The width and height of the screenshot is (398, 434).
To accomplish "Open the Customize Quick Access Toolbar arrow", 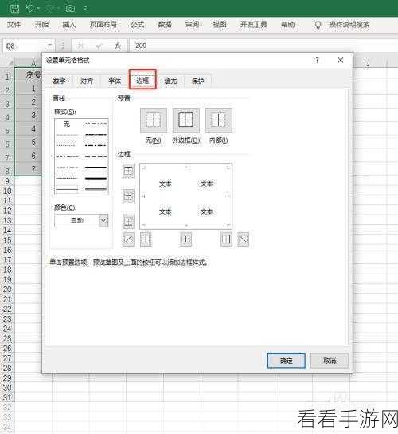I will [86, 9].
